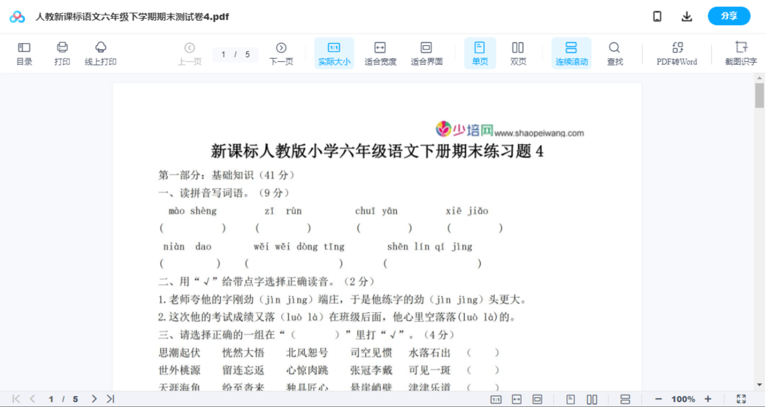Jump to the last page arrow in bottom bar
The height and width of the screenshot is (407, 765).
coord(109,399)
